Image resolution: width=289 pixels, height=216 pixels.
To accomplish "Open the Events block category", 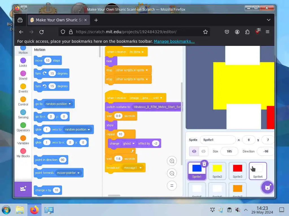I will [23, 88].
